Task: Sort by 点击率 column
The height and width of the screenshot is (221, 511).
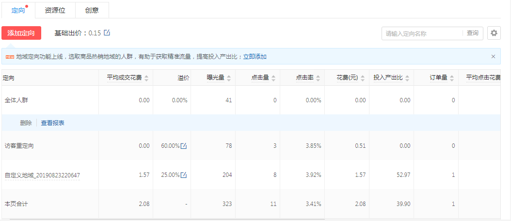Action: pos(318,78)
